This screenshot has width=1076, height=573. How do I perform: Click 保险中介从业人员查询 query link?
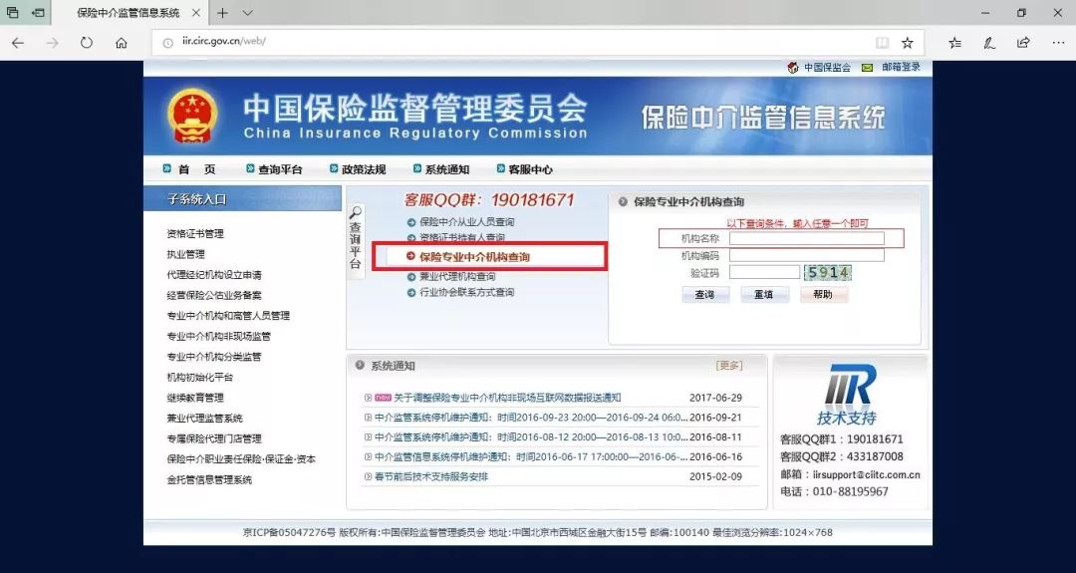(466, 221)
